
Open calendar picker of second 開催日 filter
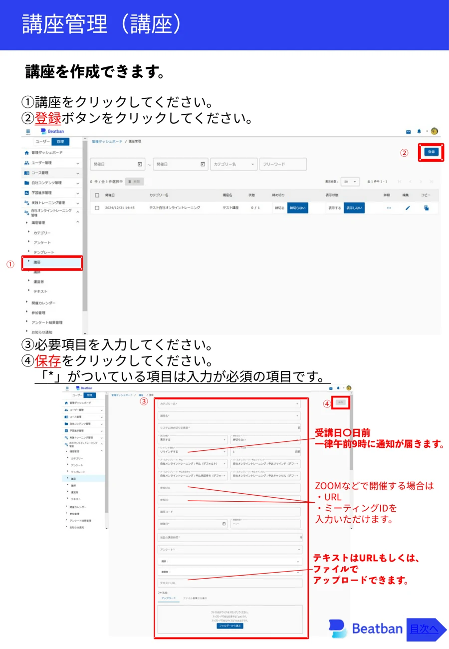(x=203, y=164)
